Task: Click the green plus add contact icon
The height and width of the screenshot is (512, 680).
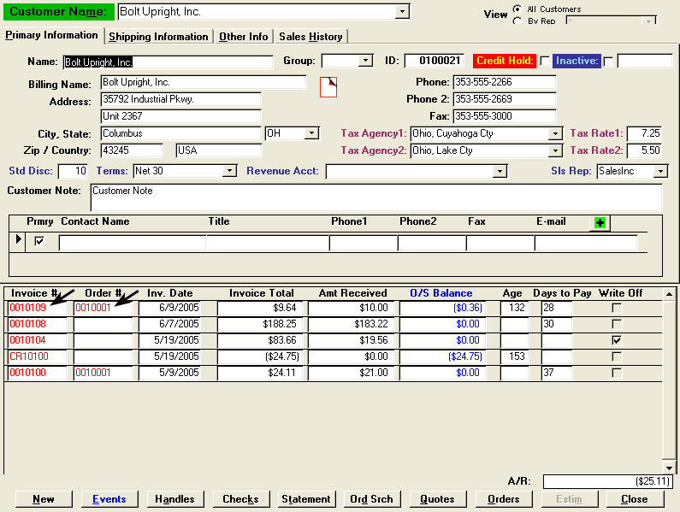Action: [x=600, y=223]
